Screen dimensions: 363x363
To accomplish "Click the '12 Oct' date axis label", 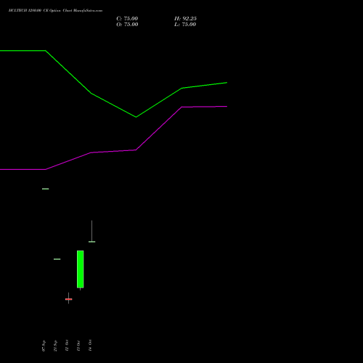I will pos(67,346).
